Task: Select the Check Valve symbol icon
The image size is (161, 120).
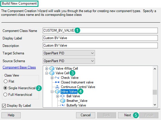Action: tap(57, 78)
